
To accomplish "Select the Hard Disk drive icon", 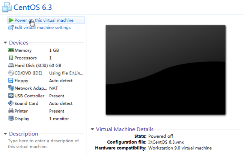I will tap(11, 65).
